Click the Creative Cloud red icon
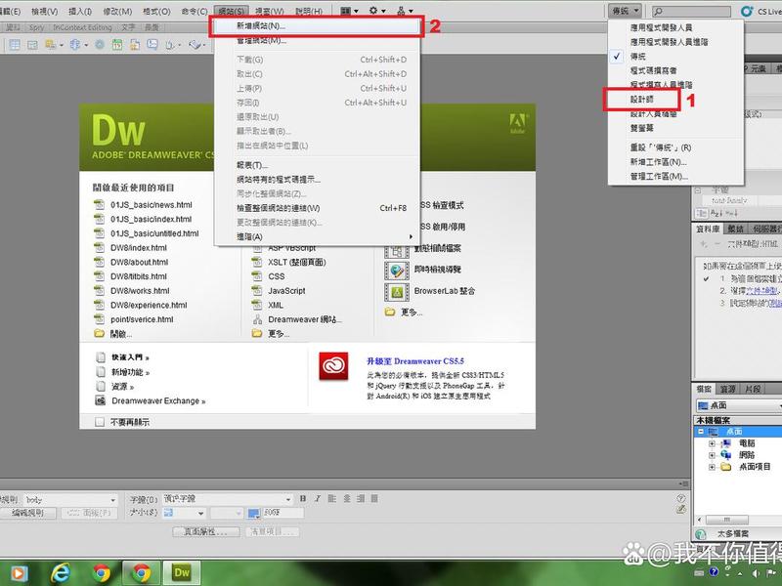Screen dimensions: 782x586 pyautogui.click(x=333, y=366)
